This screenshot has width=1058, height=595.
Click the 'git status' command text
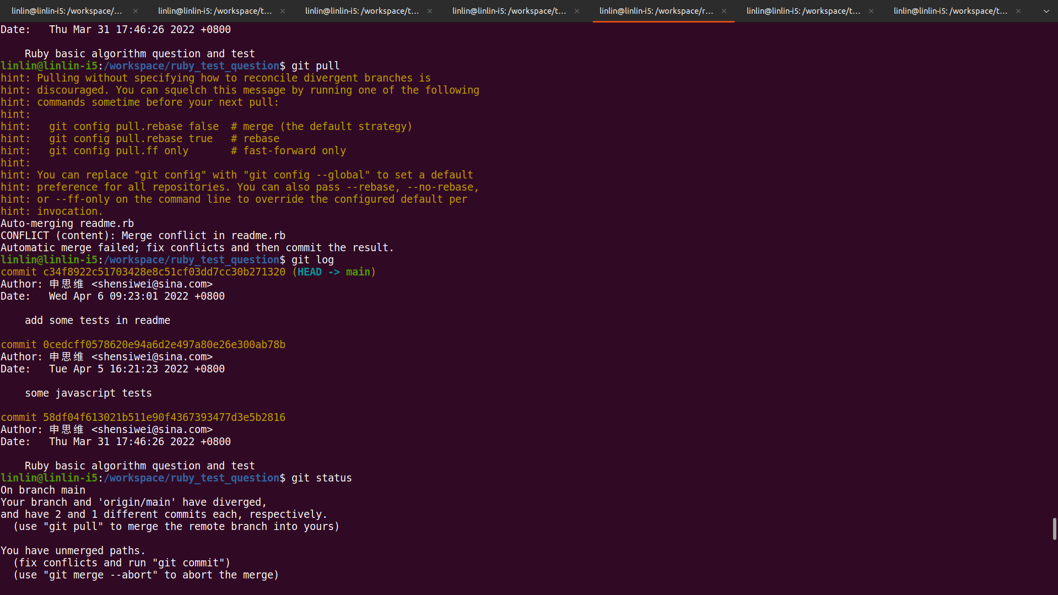[x=321, y=478]
